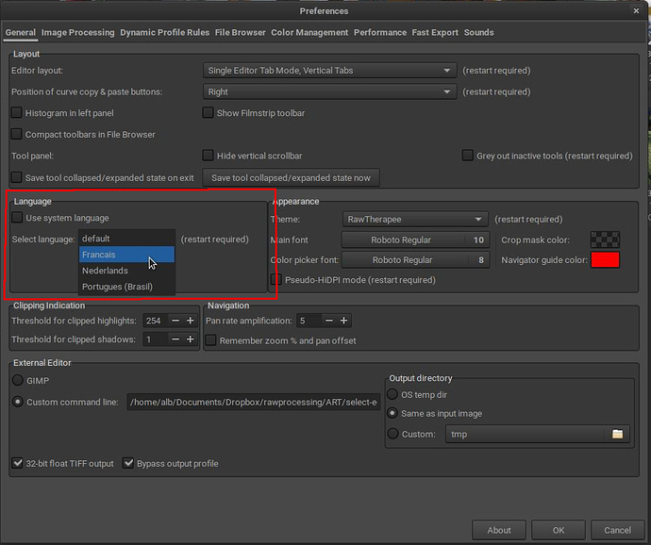The image size is (651, 545).
Task: Expand the Theme dropdown showing RawTherapee
Action: coord(415,219)
